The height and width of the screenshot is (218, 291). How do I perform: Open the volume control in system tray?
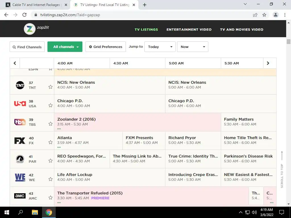[254, 212]
